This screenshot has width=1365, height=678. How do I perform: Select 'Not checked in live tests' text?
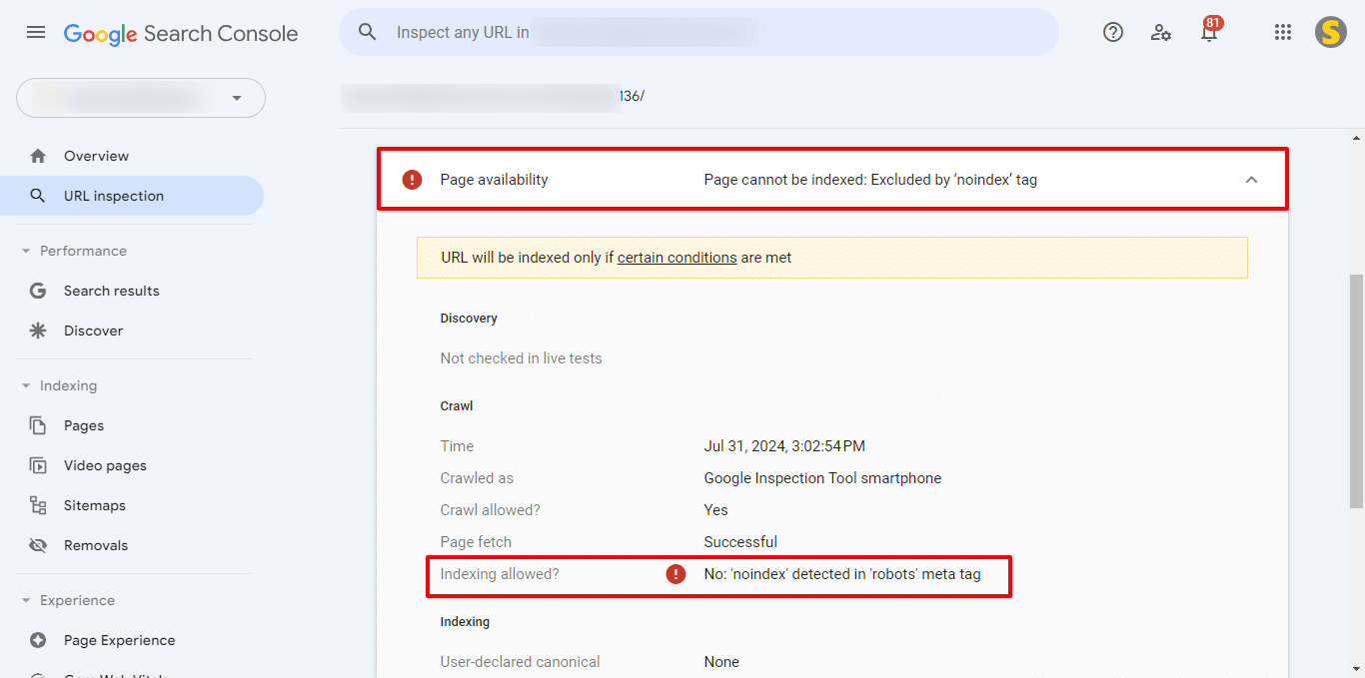pos(521,358)
